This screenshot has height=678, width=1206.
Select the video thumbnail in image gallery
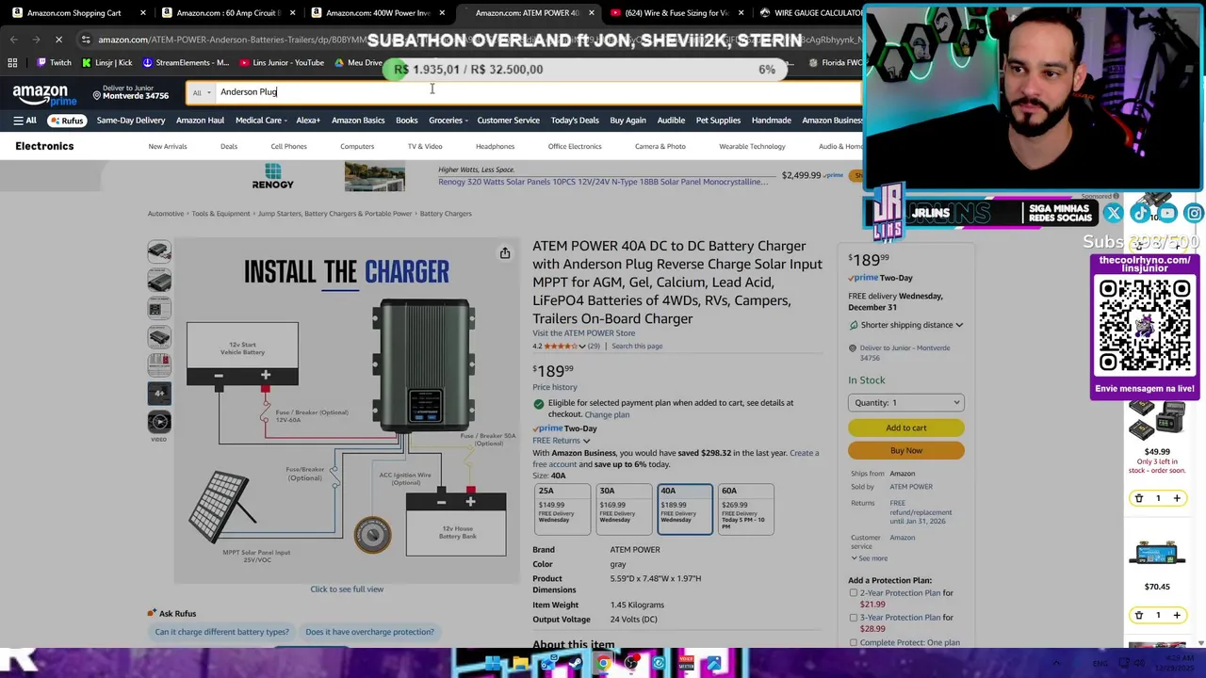(158, 424)
